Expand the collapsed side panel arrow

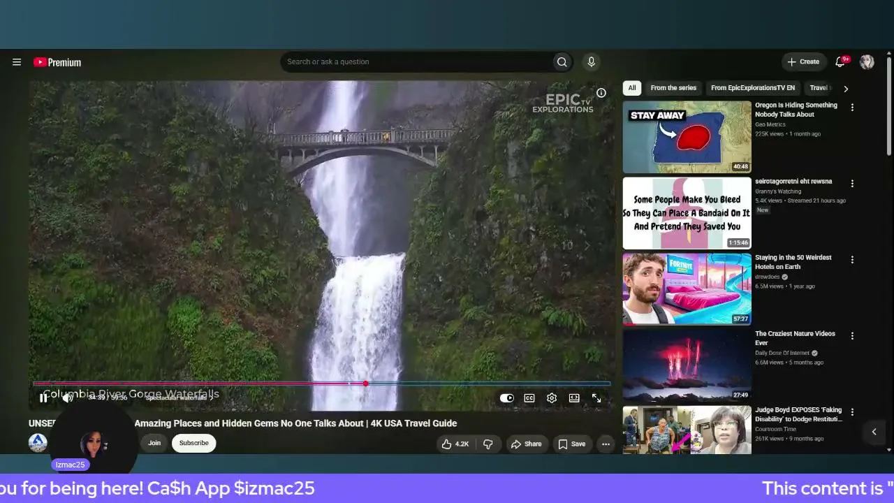pos(874,432)
